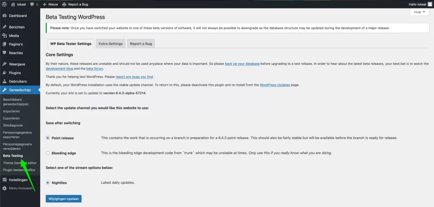Click the Dashboard icon in sidebar
Image resolution: width=434 pixels, height=207 pixels.
[x=4, y=16]
